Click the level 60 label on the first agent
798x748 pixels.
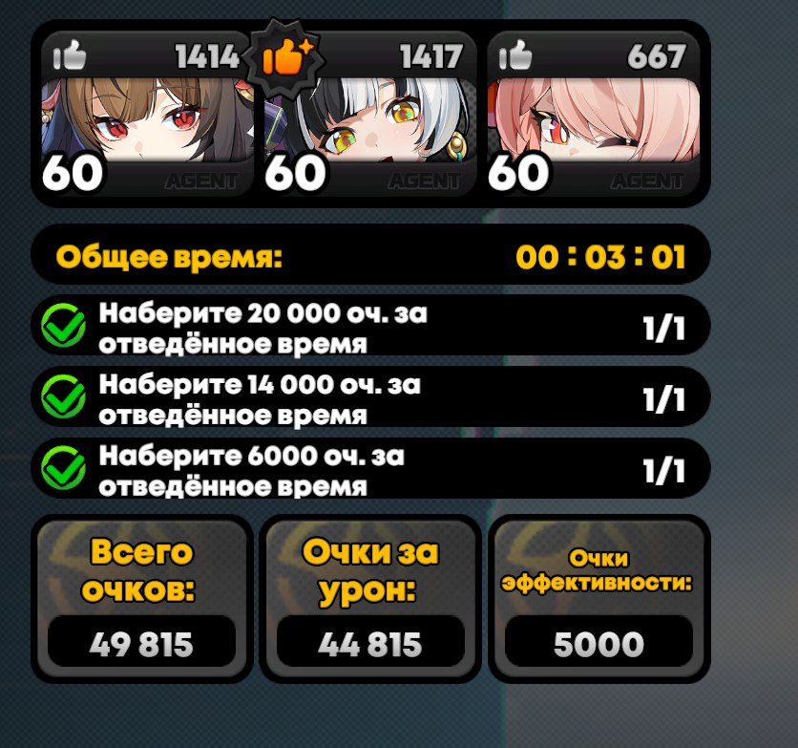pos(73,173)
